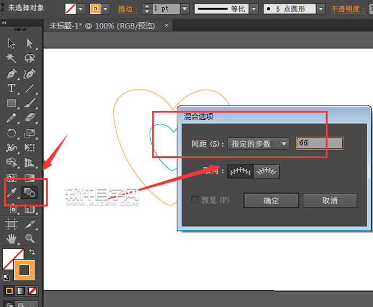Select the Direct Selection tool
The image size is (373, 307).
pyautogui.click(x=30, y=44)
